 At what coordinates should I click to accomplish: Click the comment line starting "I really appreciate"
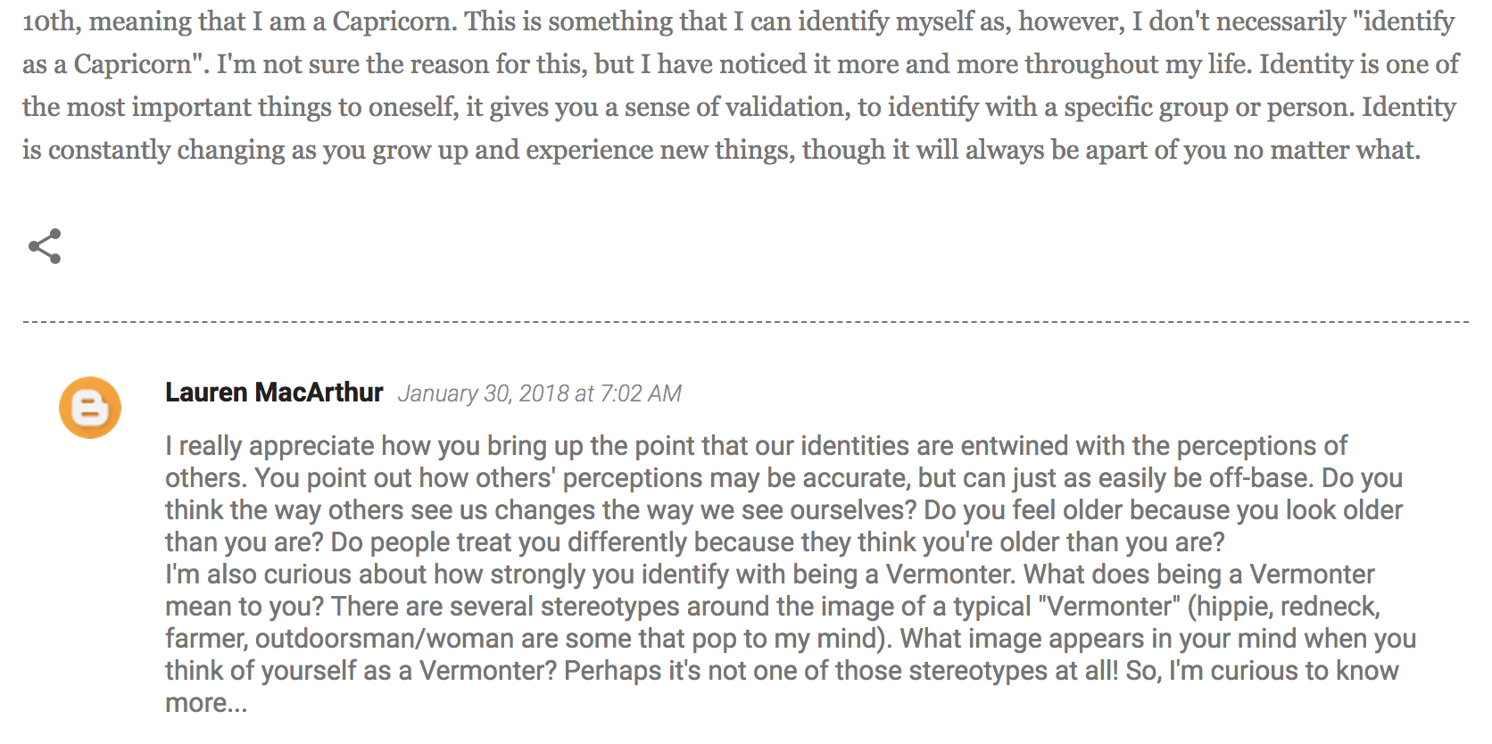756,446
